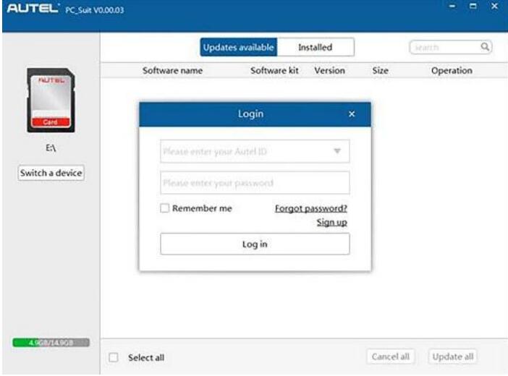508x376 pixels.
Task: Follow the Sign up link
Action: click(331, 223)
